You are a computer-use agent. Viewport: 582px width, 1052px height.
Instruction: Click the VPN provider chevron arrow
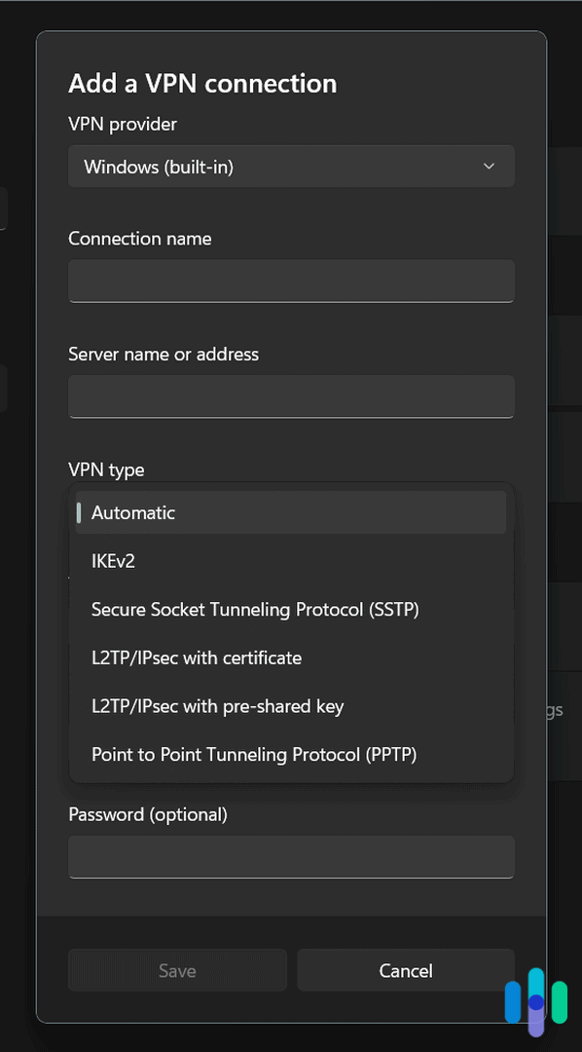point(489,166)
